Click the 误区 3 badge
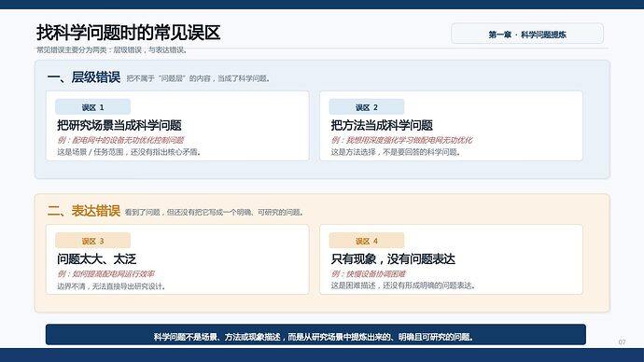 [92, 241]
